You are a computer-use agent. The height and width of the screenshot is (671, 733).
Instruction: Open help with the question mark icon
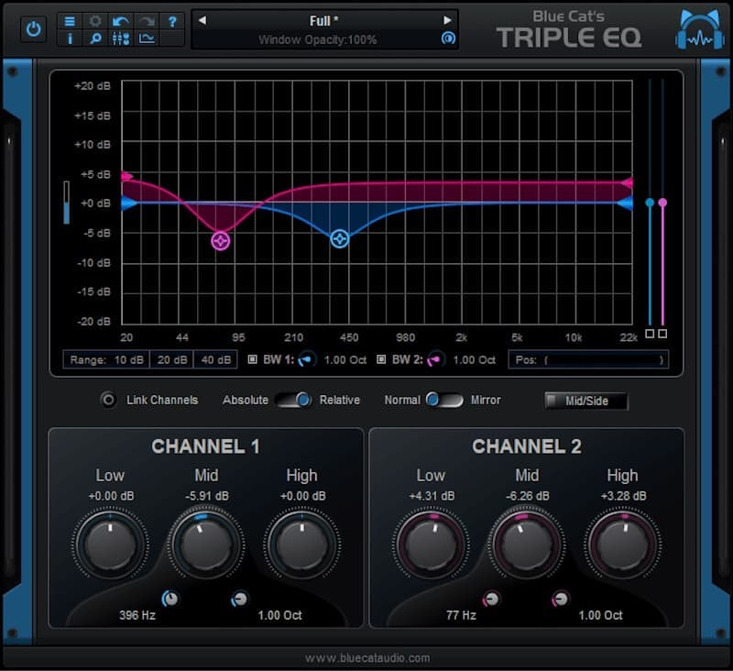click(171, 20)
